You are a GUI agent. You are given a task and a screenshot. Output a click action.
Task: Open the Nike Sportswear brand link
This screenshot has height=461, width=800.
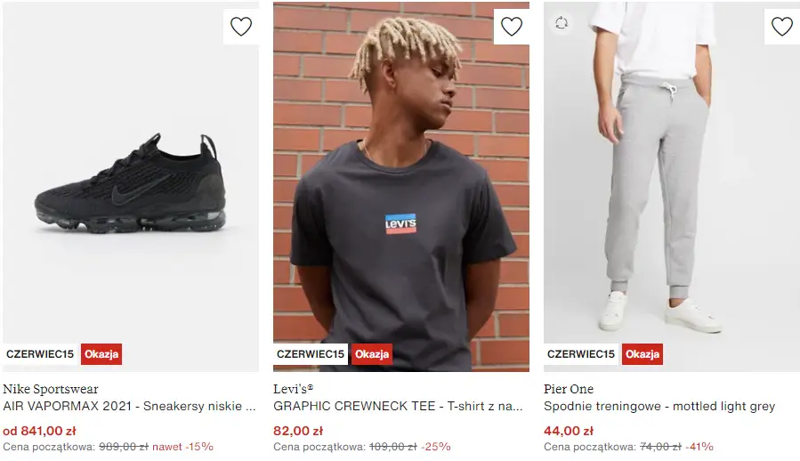coord(51,389)
